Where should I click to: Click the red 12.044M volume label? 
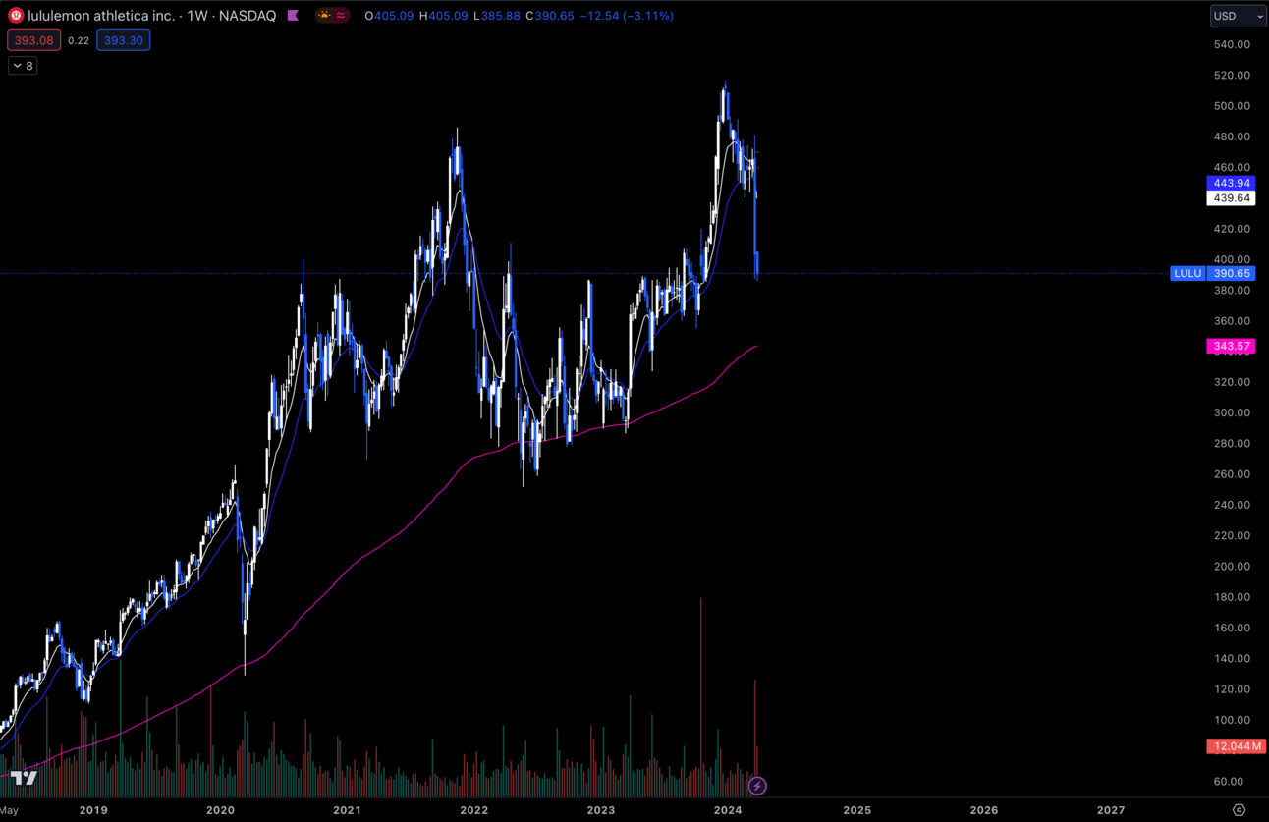(x=1236, y=746)
